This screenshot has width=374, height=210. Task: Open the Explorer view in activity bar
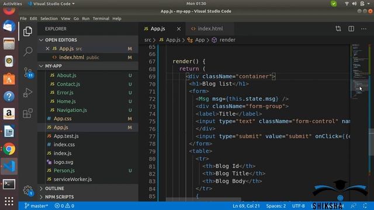pyautogui.click(x=27, y=31)
